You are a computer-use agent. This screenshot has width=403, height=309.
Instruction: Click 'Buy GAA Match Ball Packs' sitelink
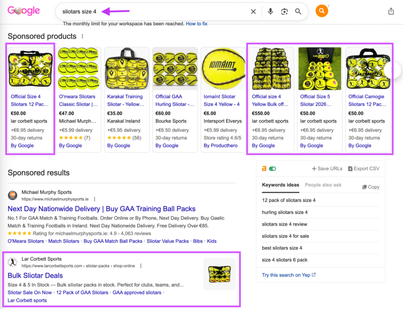click(x=113, y=241)
